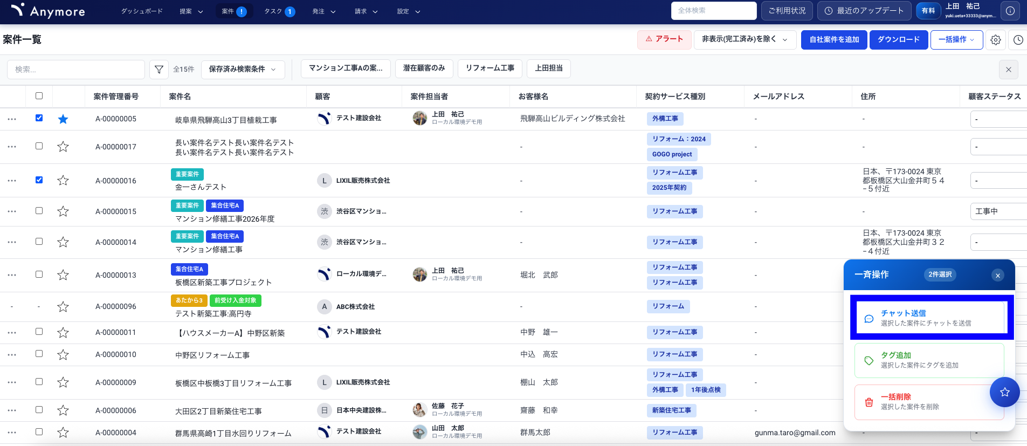Check case A-00000010
This screenshot has width=1027, height=446.
[39, 353]
